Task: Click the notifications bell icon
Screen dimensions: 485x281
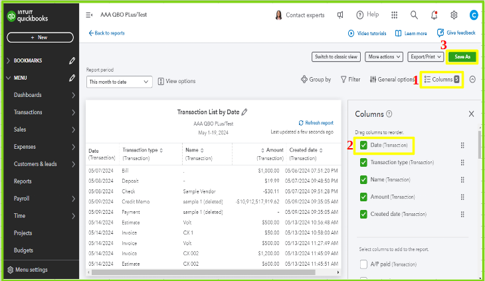Action: point(434,15)
